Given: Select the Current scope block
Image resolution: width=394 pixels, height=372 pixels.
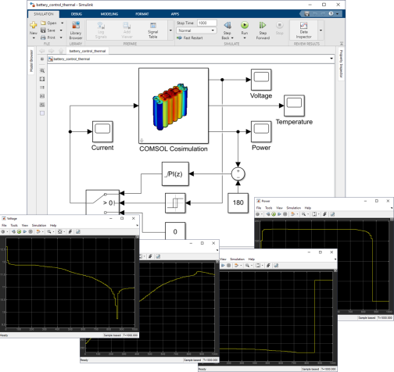Looking at the screenshot, I should click(x=102, y=132).
